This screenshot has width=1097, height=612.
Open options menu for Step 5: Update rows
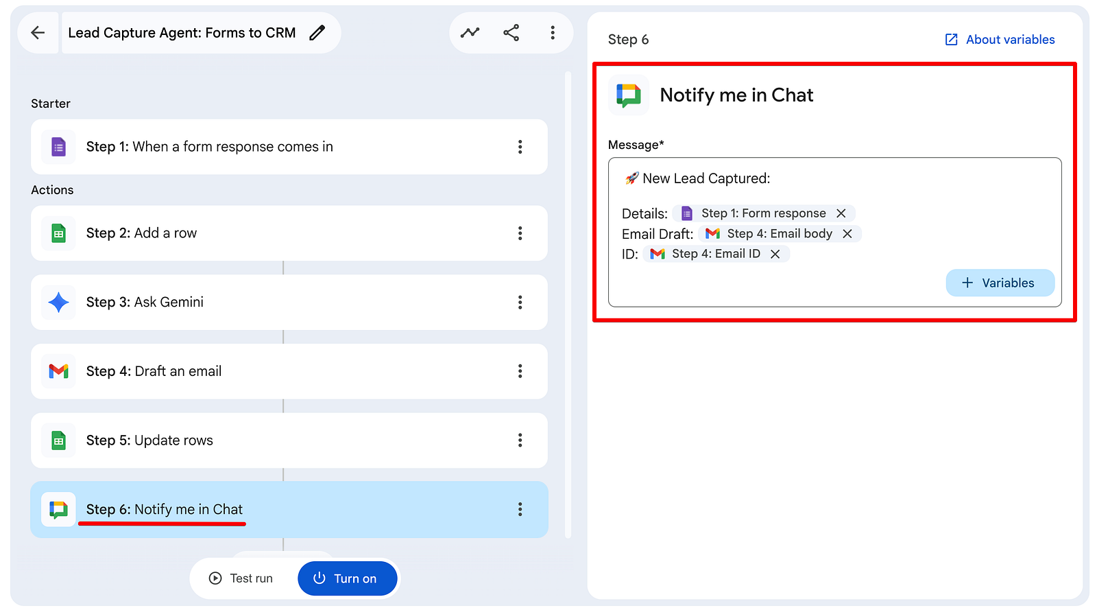(520, 440)
